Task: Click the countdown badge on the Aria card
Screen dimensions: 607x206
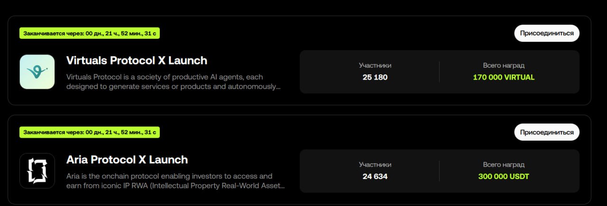Action: (x=90, y=132)
